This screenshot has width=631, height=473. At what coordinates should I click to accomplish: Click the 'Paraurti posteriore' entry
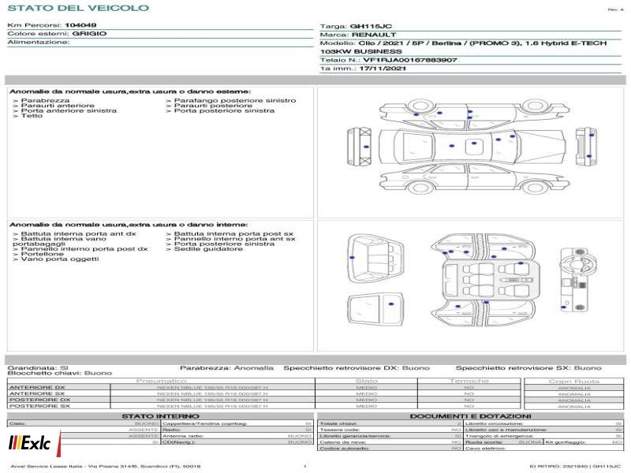(x=213, y=106)
